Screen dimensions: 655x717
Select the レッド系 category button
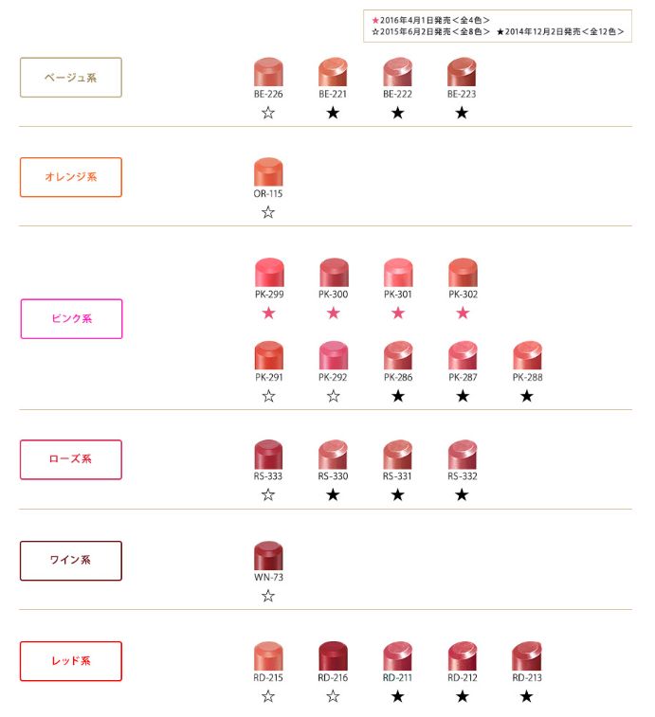point(71,661)
